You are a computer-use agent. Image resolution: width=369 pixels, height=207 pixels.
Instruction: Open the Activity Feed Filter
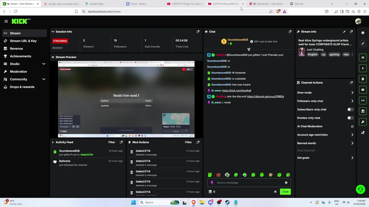coord(112,142)
